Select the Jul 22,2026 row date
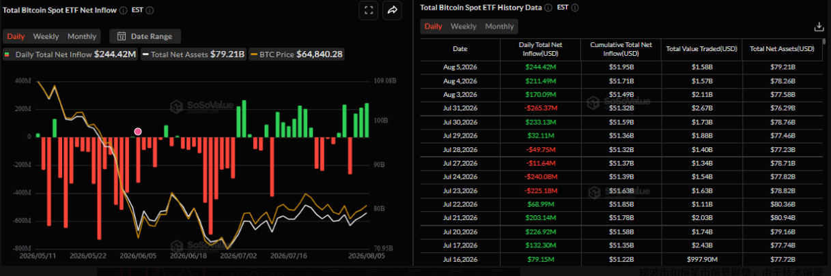The height and width of the screenshot is (276, 831). click(460, 204)
